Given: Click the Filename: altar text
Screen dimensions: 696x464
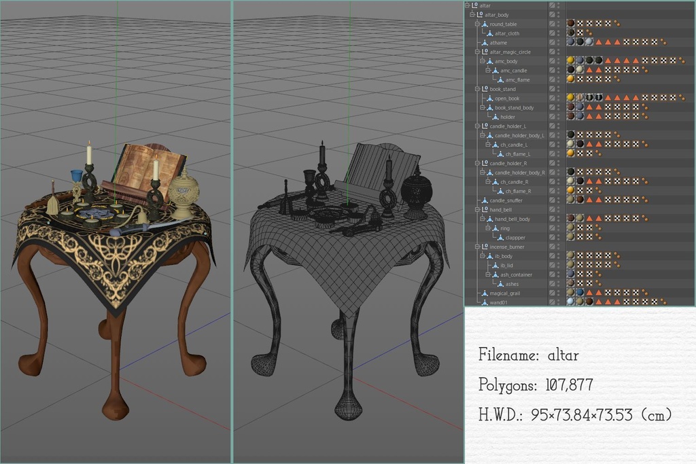Looking at the screenshot, I should click(x=529, y=355).
